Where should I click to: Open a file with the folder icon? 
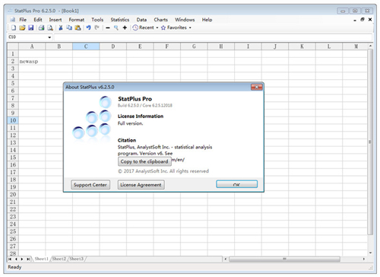(22, 27)
